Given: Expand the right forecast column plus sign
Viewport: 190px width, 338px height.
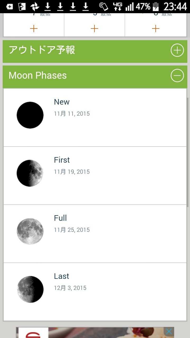Looking at the screenshot, I should (156, 29).
